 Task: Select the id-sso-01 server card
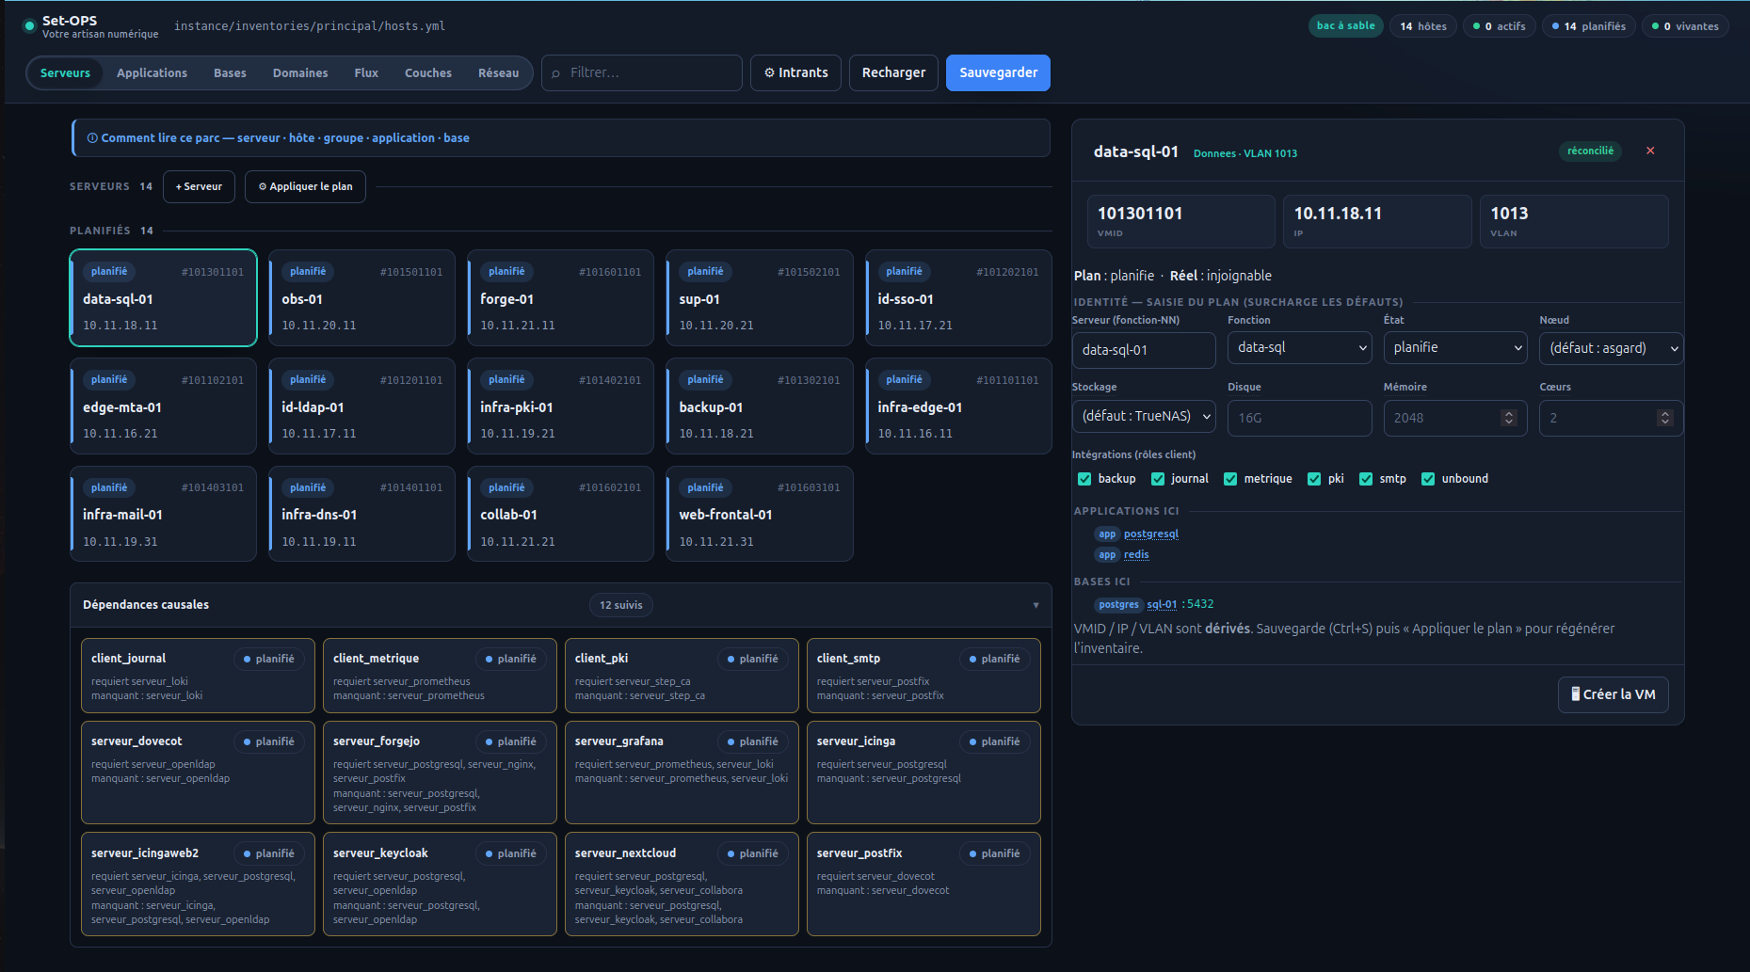coord(958,297)
